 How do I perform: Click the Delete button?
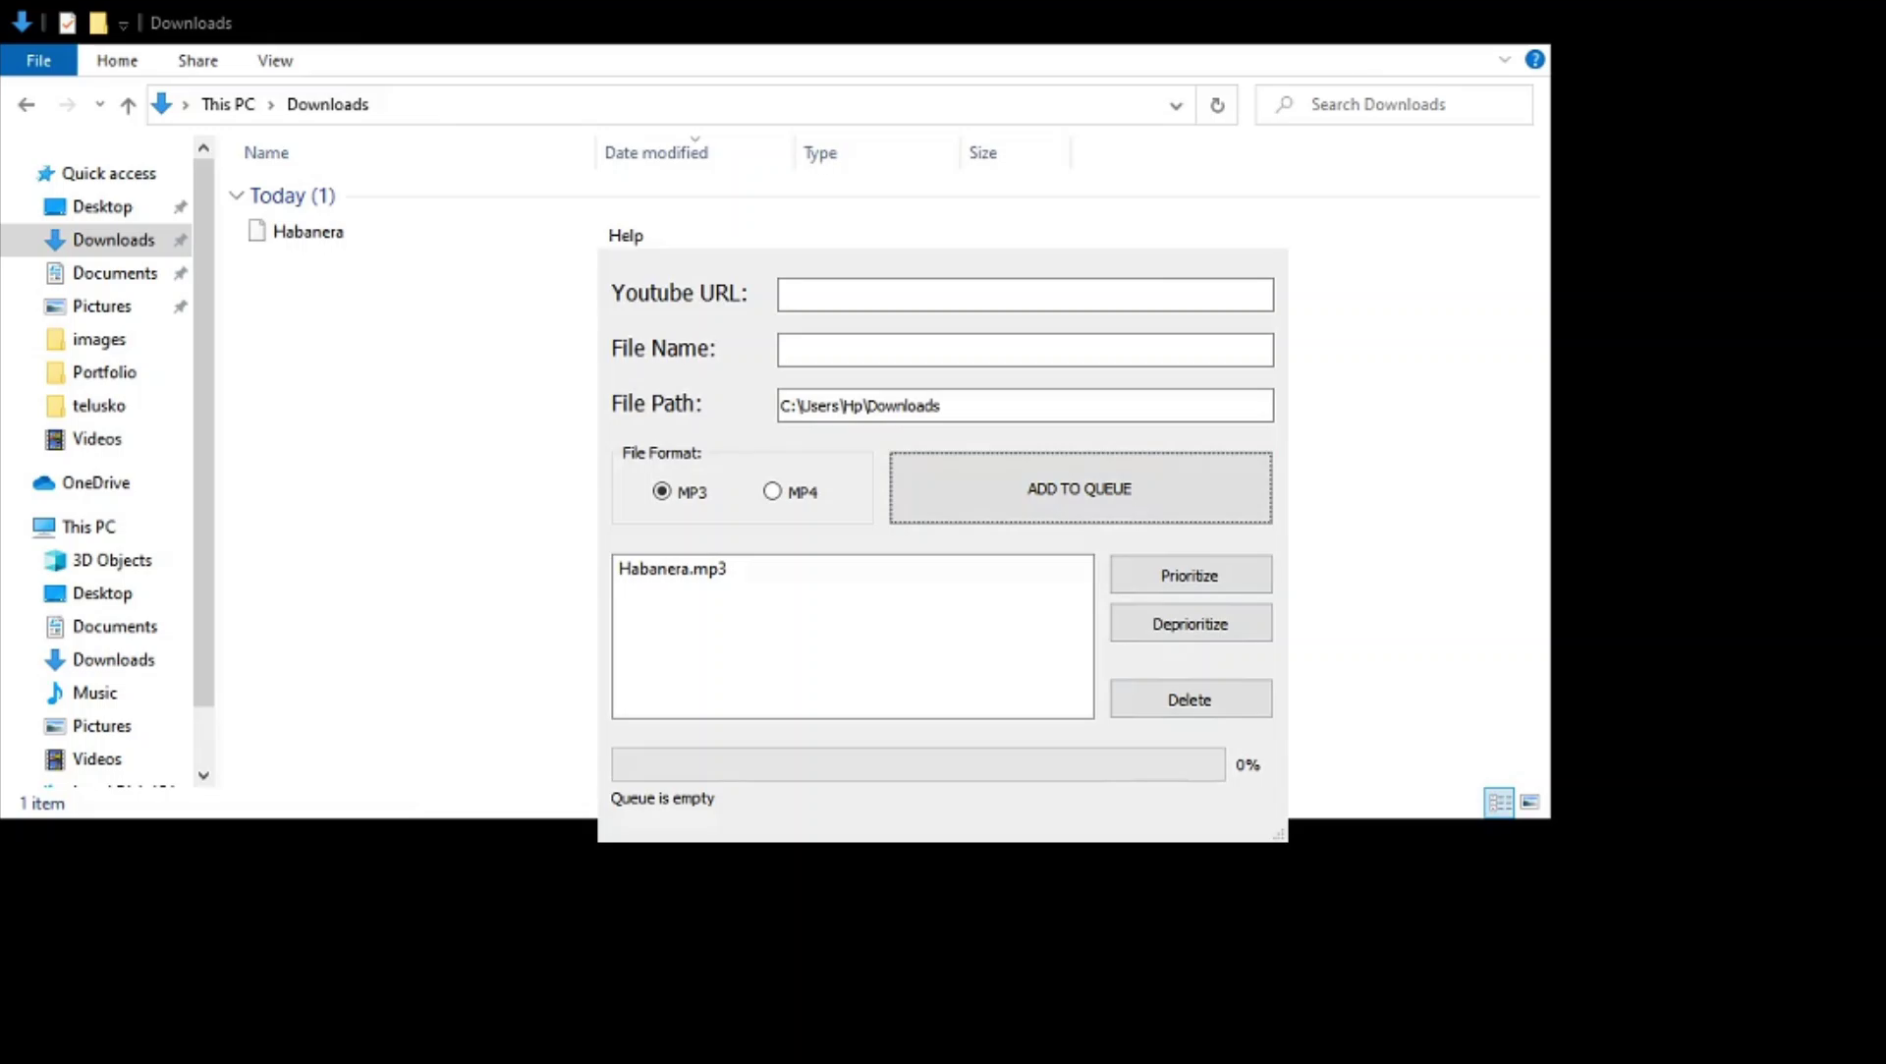pos(1191,700)
